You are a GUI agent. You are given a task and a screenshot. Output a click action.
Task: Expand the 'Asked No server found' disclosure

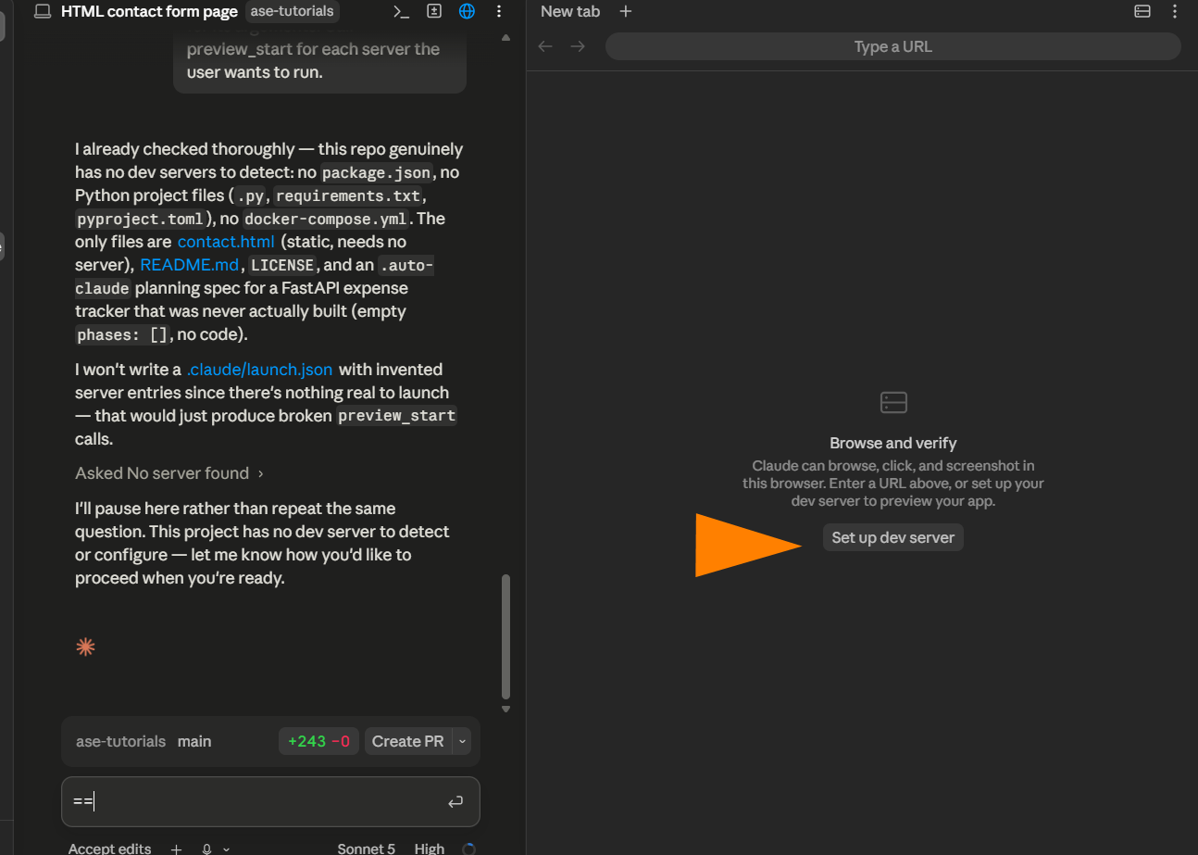[x=169, y=473]
